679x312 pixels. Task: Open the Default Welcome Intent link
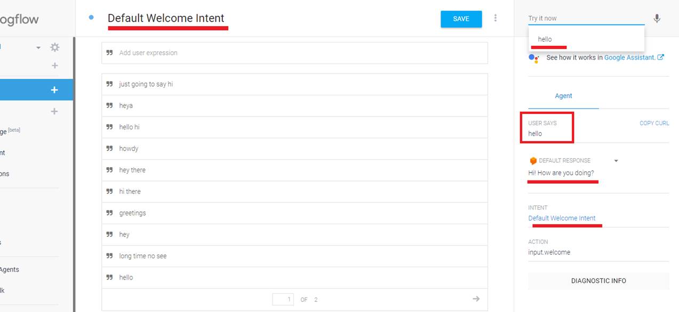[562, 218]
